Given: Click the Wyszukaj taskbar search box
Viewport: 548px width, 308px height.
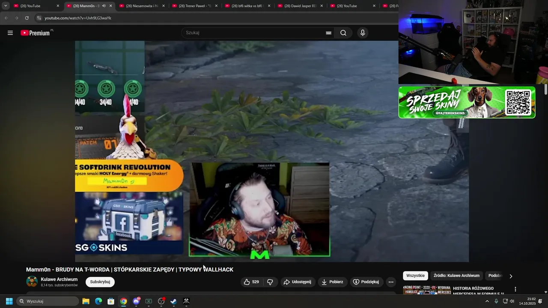Looking at the screenshot, I should click(x=48, y=301).
